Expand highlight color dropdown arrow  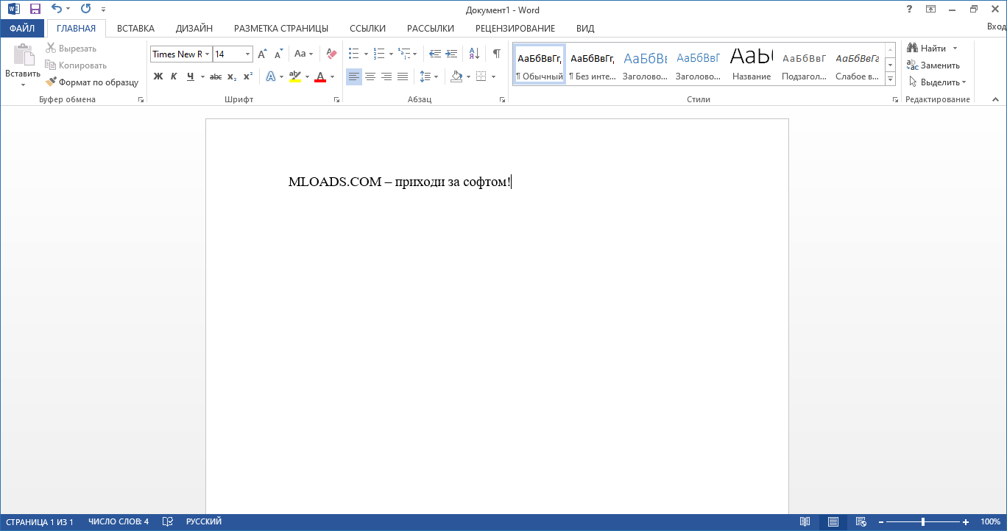coord(307,76)
